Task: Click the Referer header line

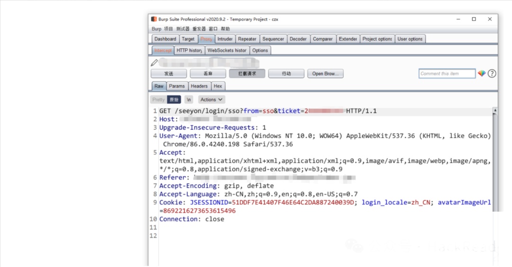Action: [x=257, y=178]
